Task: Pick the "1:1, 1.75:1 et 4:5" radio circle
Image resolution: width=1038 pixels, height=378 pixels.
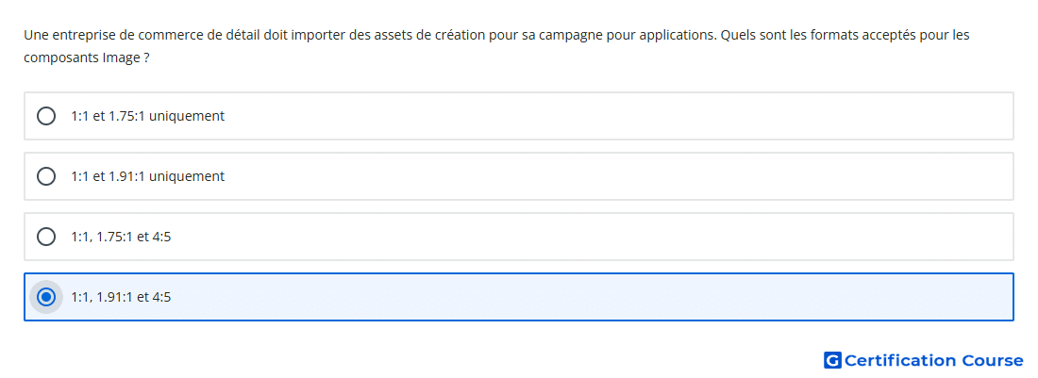Action: (46, 237)
